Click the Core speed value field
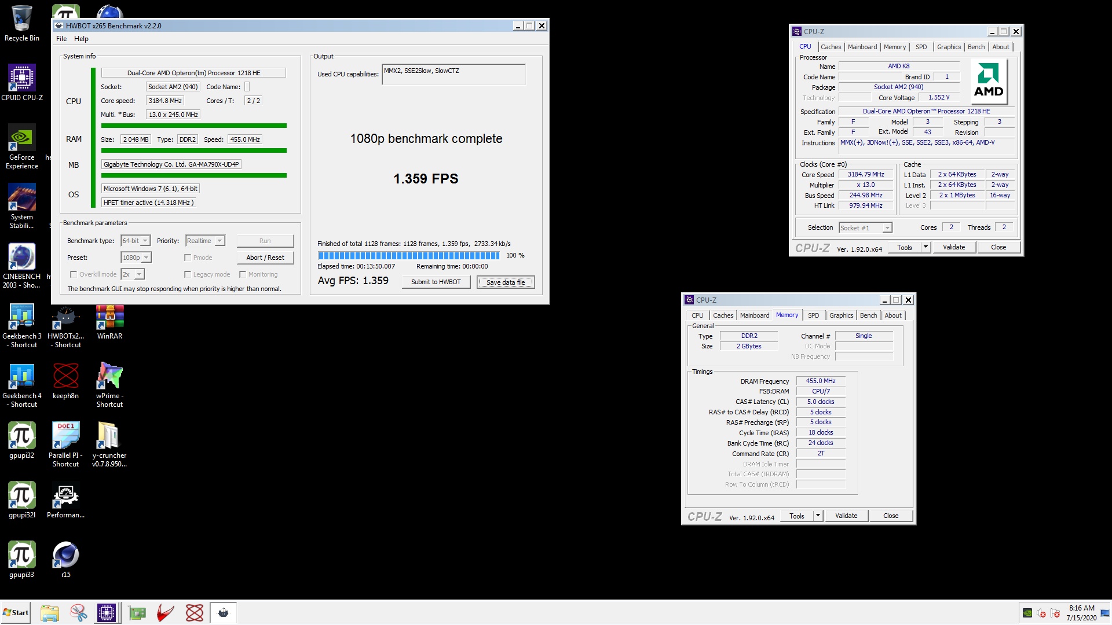This screenshot has height=625, width=1112. [x=165, y=101]
